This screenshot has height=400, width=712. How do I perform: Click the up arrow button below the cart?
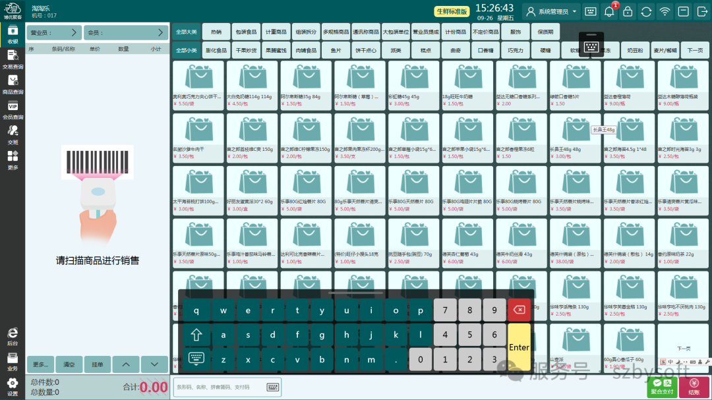pyautogui.click(x=126, y=364)
